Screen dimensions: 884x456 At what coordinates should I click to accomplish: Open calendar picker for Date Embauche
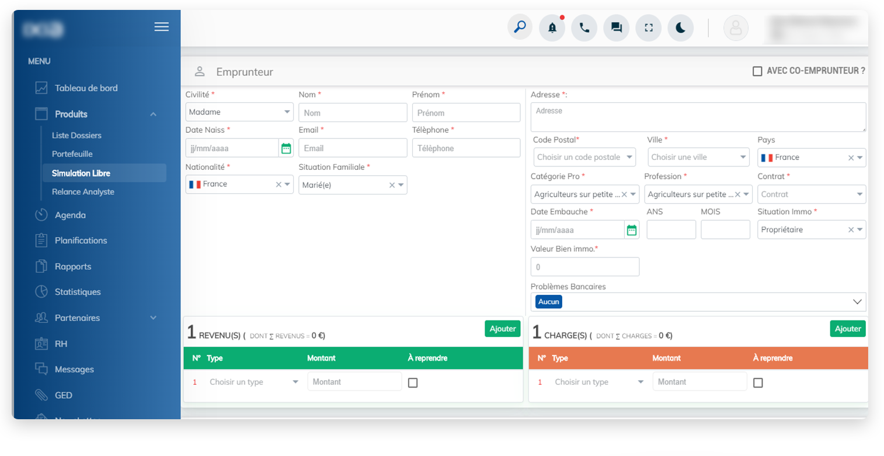point(632,230)
